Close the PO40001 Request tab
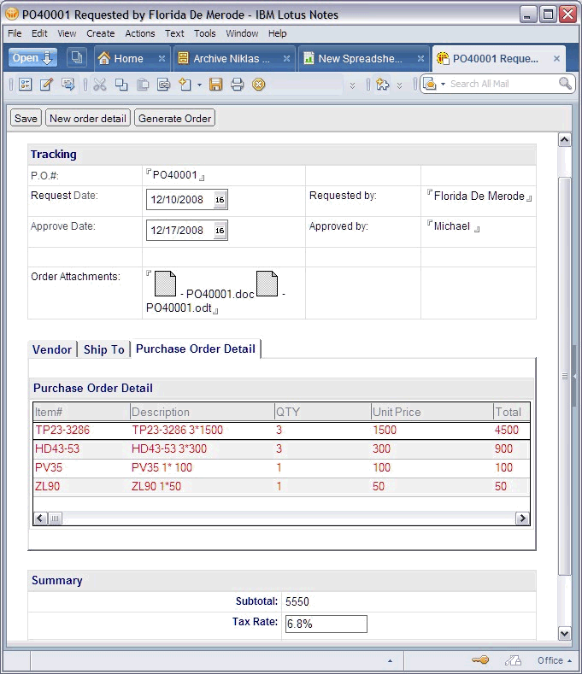This screenshot has height=674, width=582. pos(556,58)
